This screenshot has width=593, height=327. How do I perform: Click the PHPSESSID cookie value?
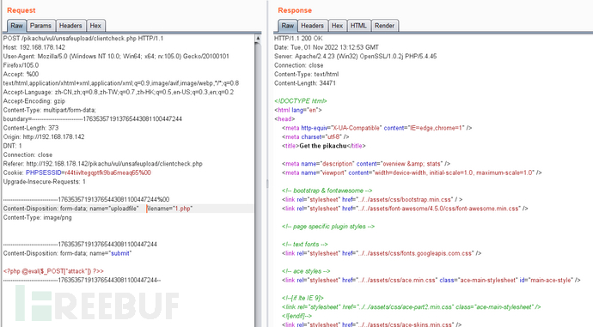coord(107,173)
